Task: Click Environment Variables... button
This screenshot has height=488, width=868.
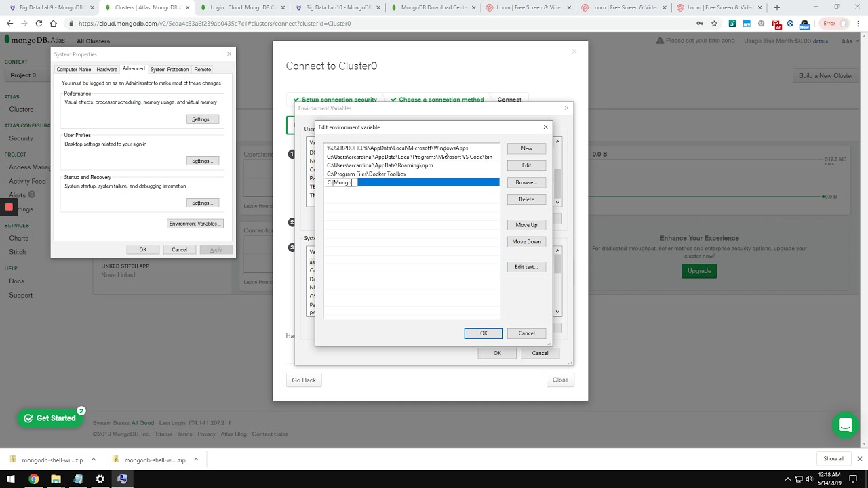Action: [195, 224]
